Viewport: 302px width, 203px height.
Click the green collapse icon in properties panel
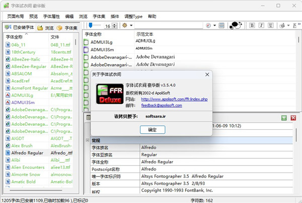pyautogui.click(x=284, y=118)
